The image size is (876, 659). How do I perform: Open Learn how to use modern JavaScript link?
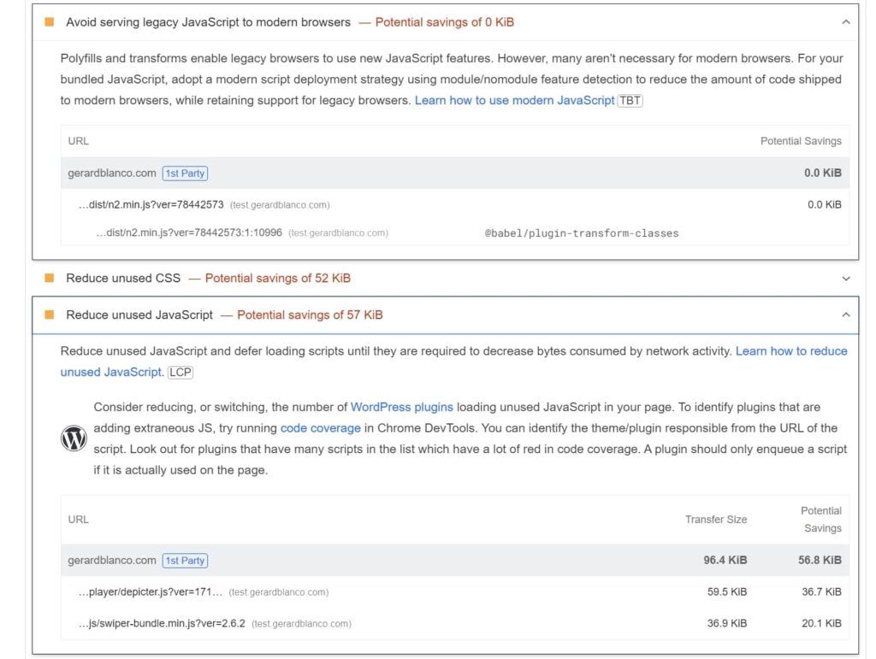(x=514, y=100)
